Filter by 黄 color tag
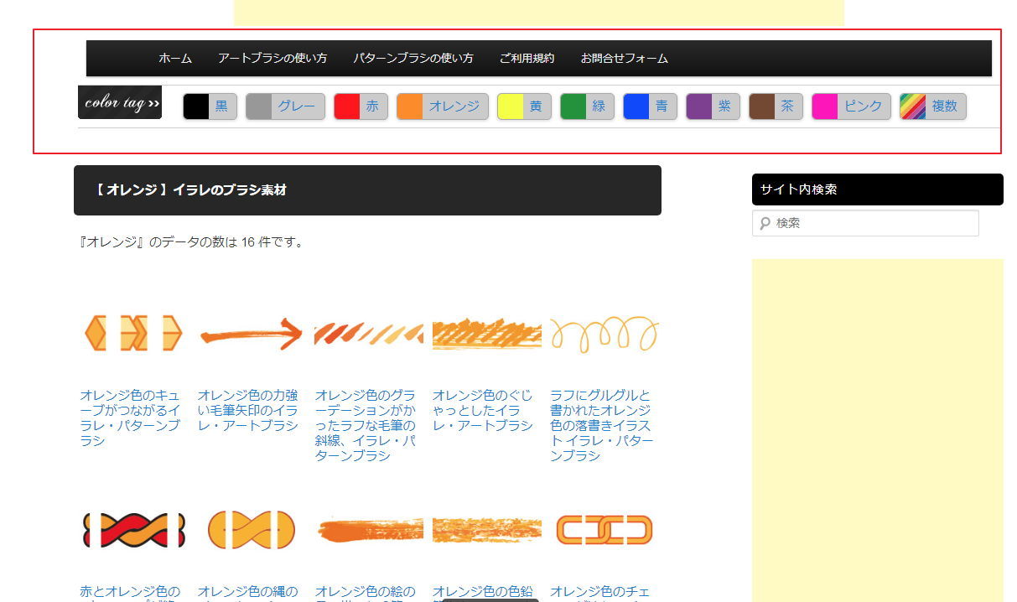The height and width of the screenshot is (602, 1017). point(525,106)
